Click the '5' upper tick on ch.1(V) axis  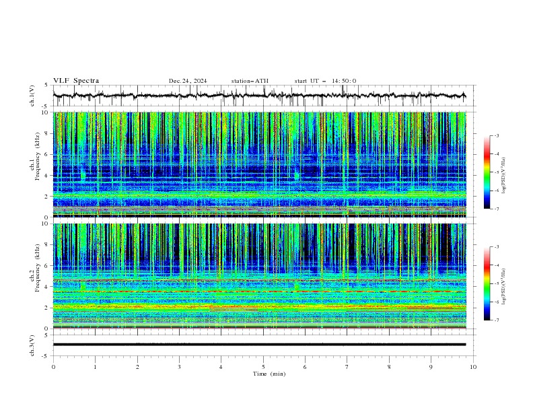tap(46, 85)
